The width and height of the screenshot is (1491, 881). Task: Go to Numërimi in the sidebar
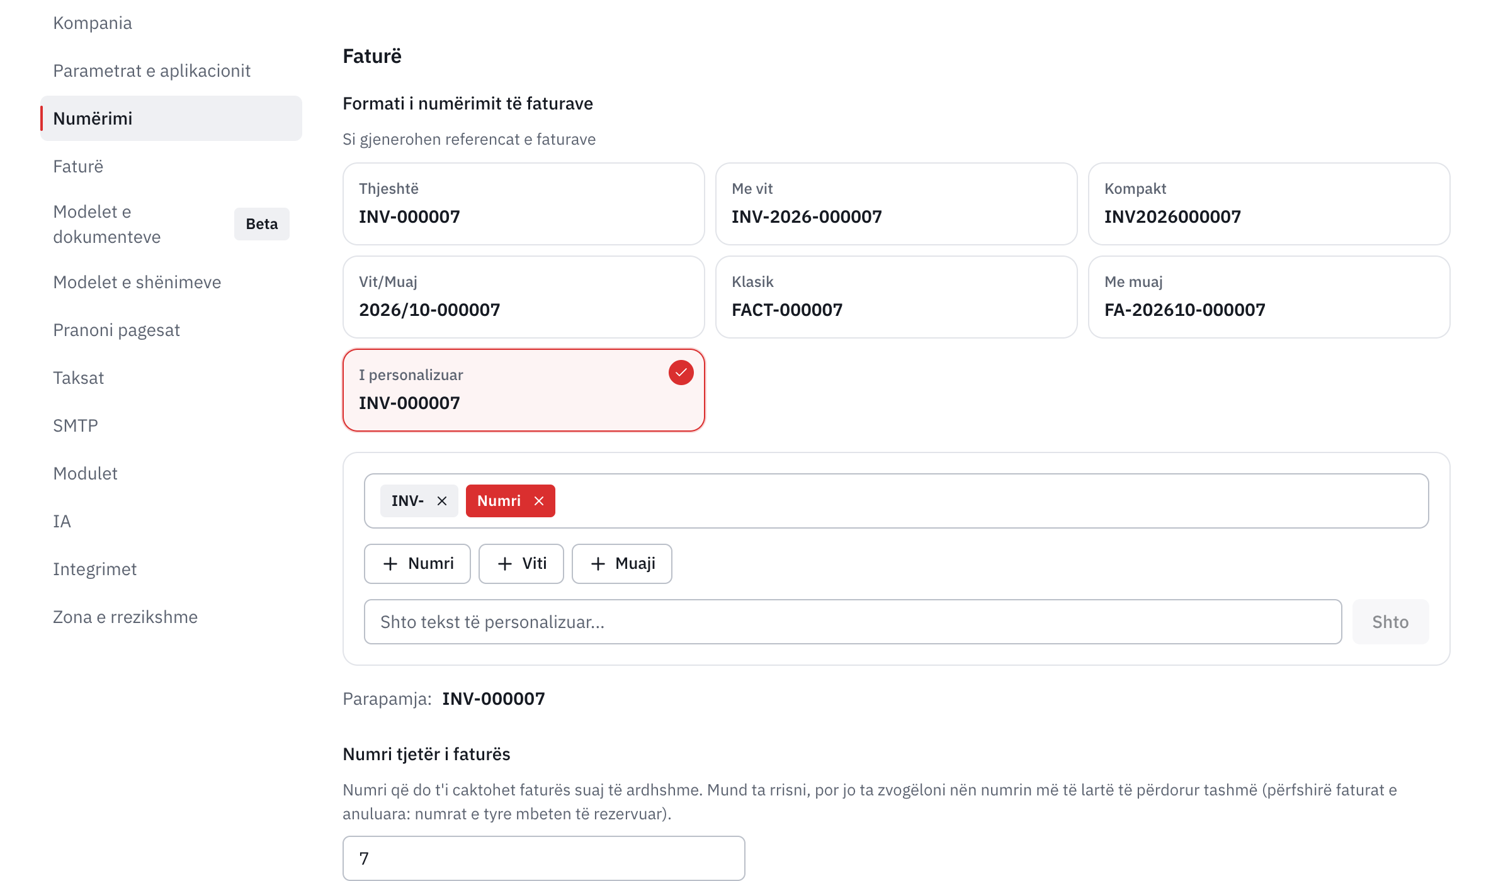[x=171, y=118]
